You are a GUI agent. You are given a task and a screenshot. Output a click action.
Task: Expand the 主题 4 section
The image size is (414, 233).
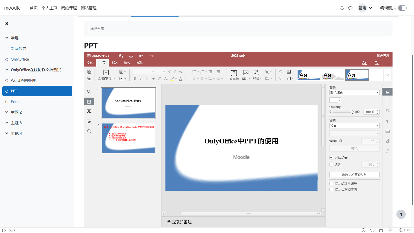click(x=7, y=133)
